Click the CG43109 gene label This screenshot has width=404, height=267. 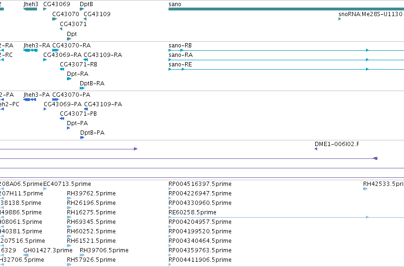point(97,14)
